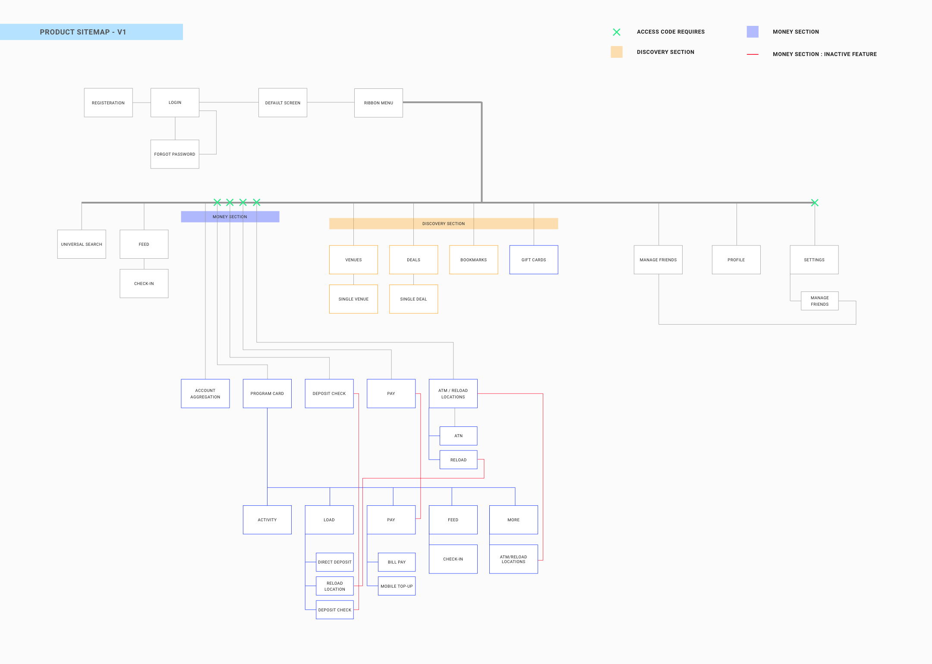
Task: Click the Gift Cards node
Action: (534, 260)
